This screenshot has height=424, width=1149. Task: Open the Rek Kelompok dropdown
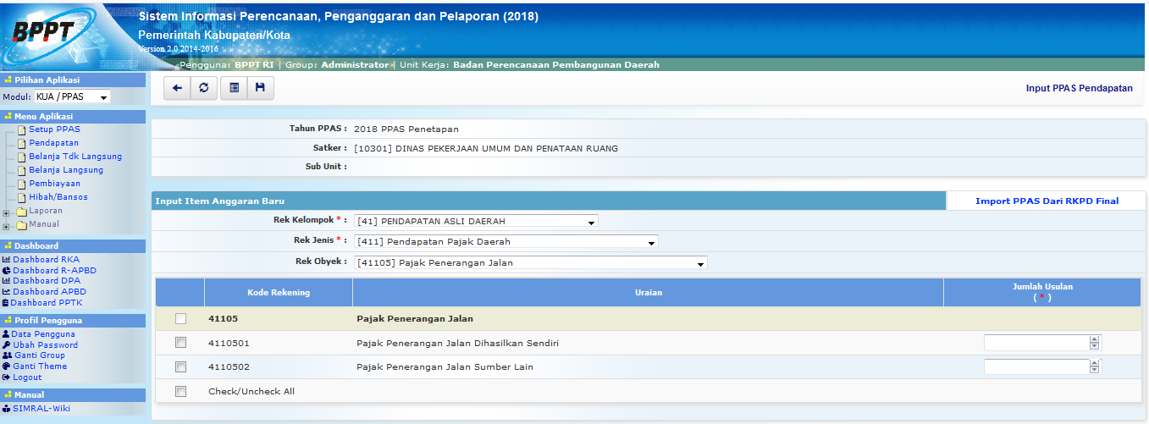[x=476, y=222]
